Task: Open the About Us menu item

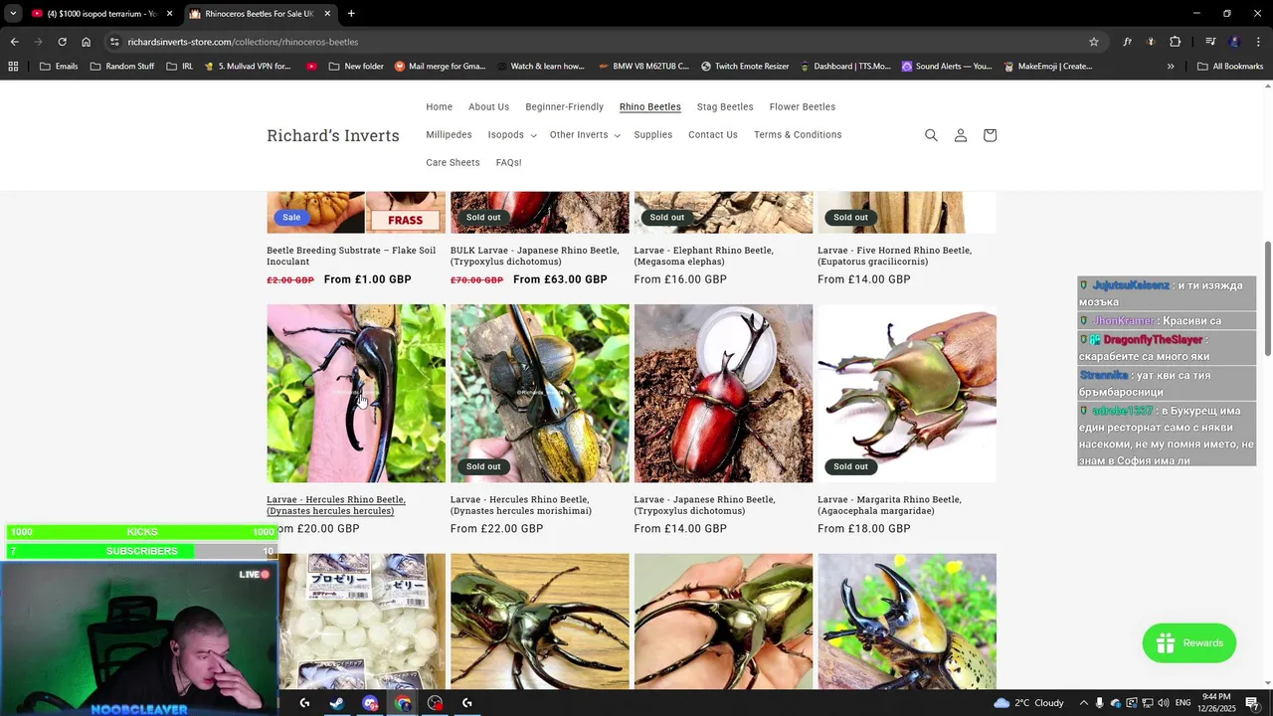Action: coord(488,107)
